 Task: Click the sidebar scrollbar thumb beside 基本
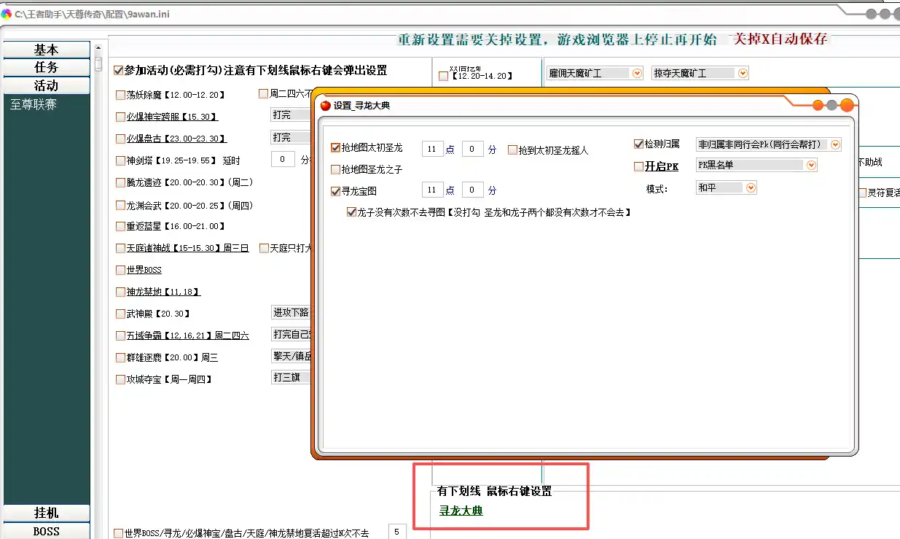(98, 64)
